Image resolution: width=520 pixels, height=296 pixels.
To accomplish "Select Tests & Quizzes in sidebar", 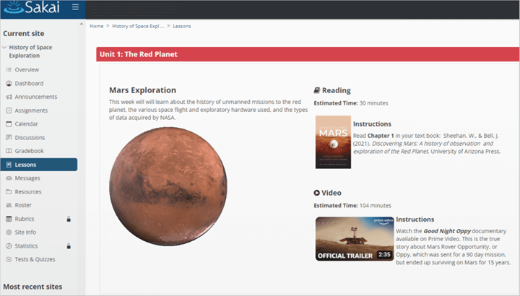I will tap(35, 259).
